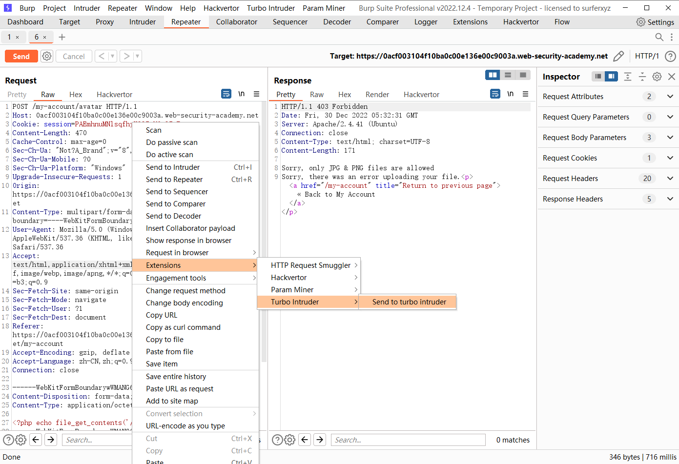Open the request editor hamburger menu
679x464 pixels.
[x=256, y=94]
